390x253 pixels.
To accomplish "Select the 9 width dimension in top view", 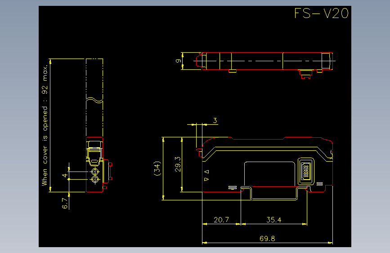I will pyautogui.click(x=178, y=61).
